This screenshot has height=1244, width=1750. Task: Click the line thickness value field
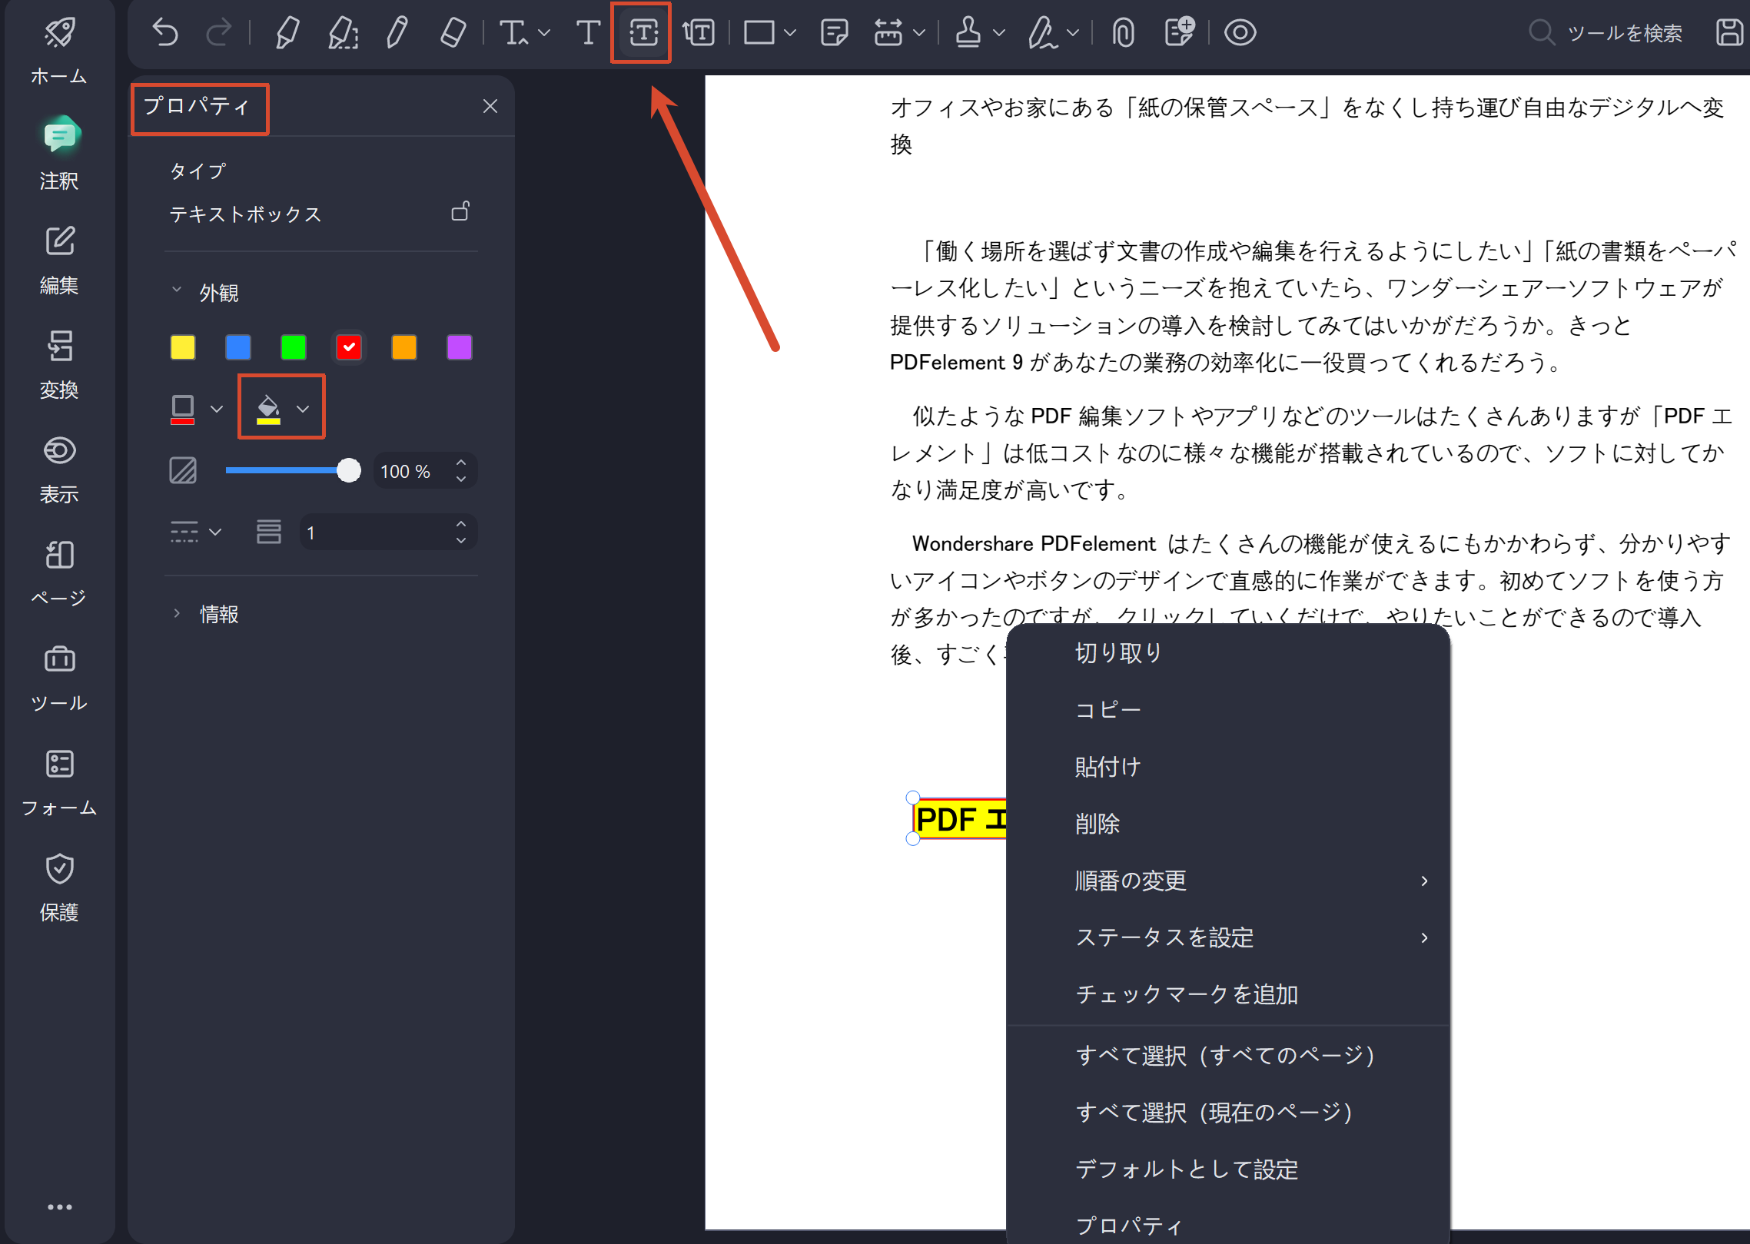click(x=388, y=532)
